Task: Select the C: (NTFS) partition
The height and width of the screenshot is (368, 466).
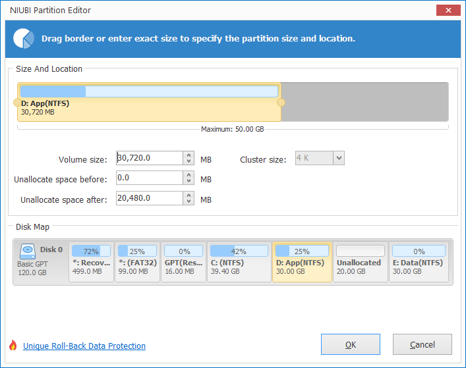Action: (239, 262)
